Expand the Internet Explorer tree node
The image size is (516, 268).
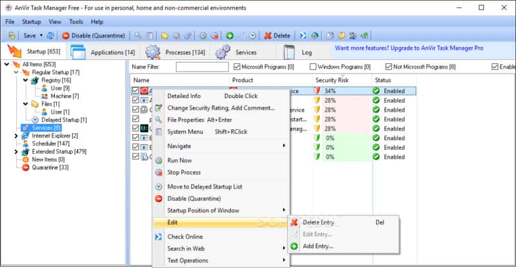click(x=16, y=136)
